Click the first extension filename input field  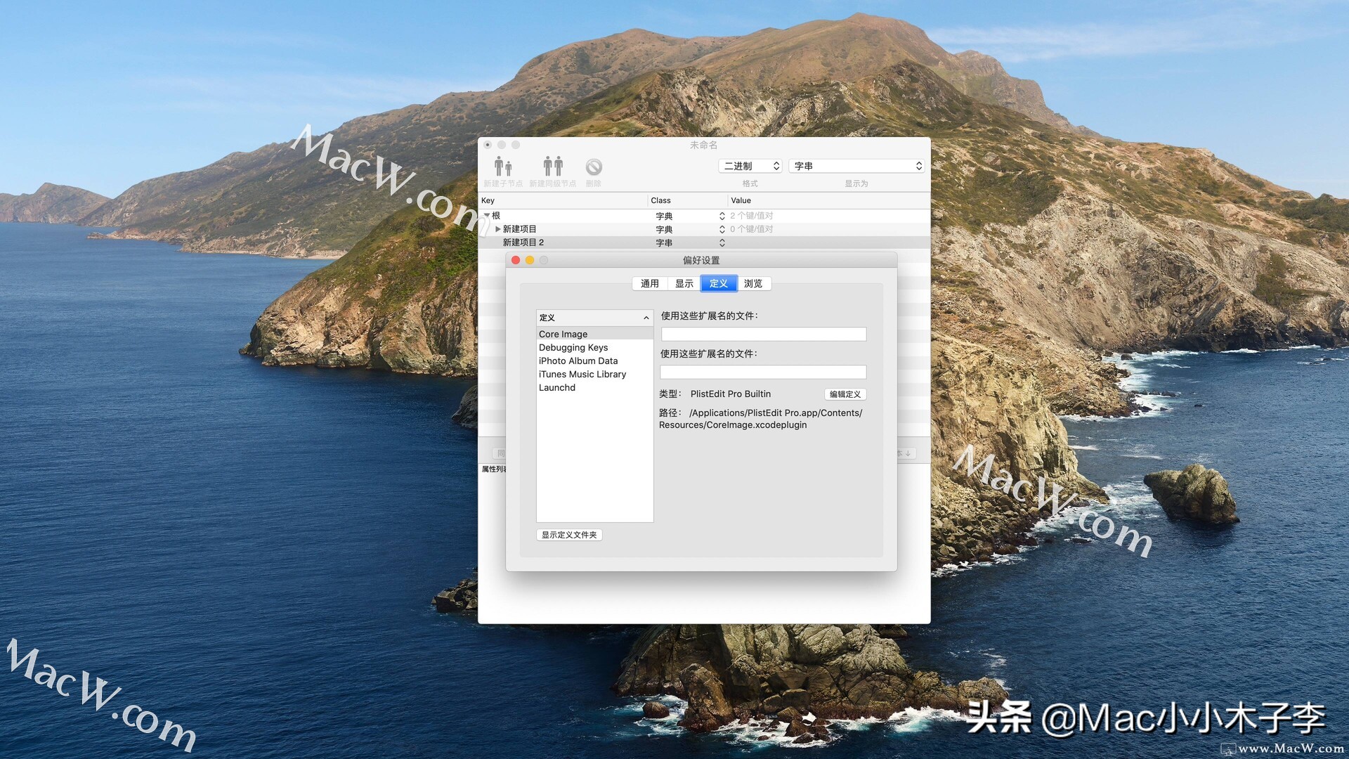point(764,334)
